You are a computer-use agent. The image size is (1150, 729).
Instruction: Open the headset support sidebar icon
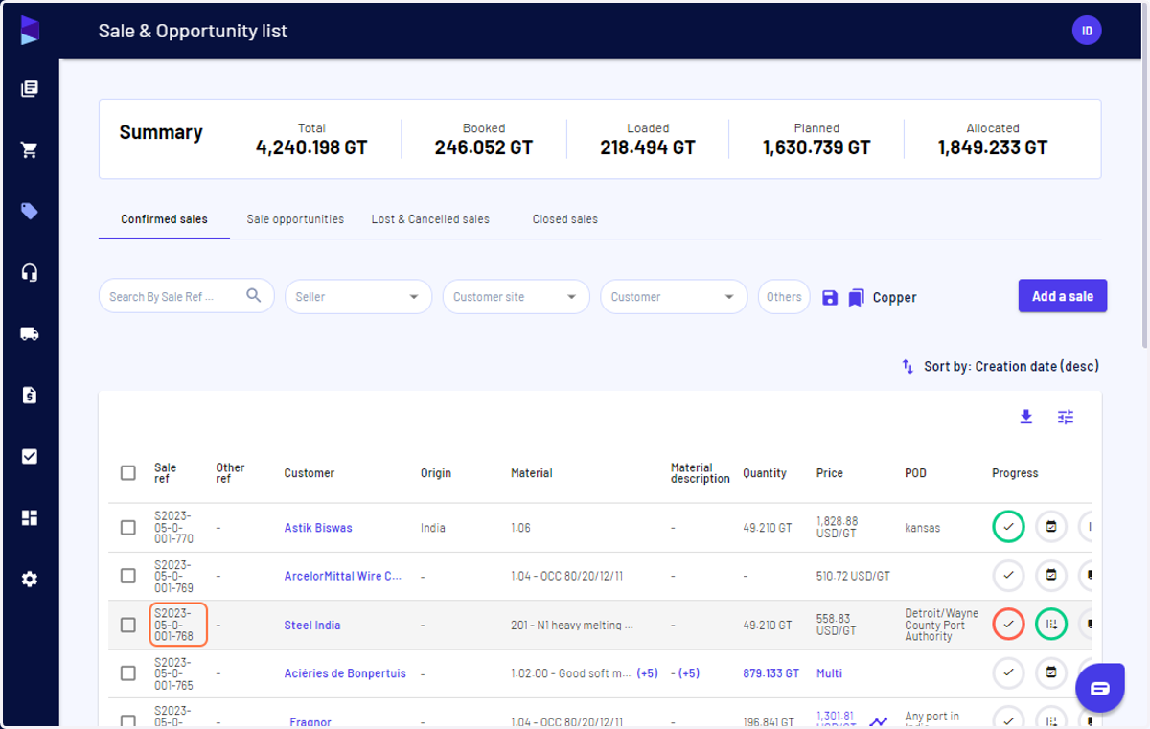[x=30, y=273]
